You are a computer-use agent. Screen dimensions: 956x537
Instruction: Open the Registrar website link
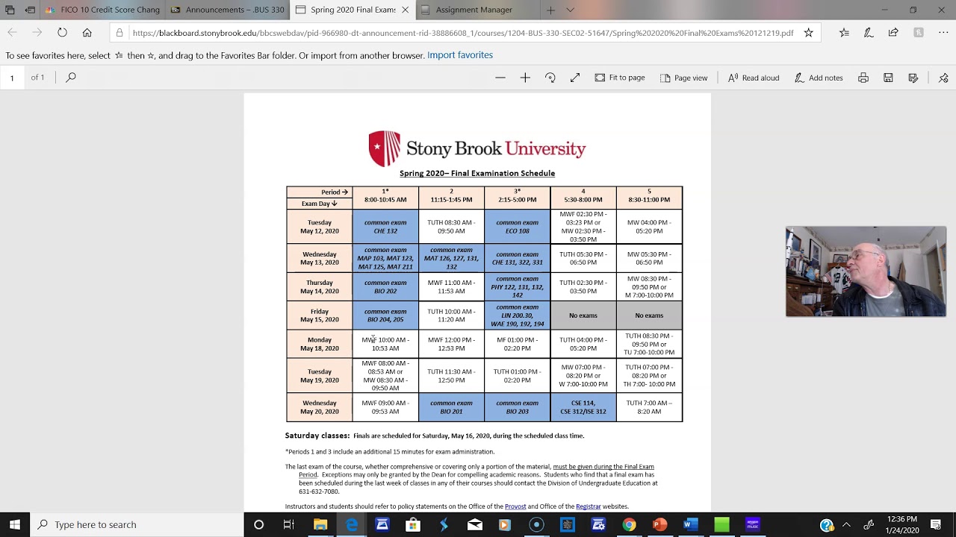[x=588, y=506]
